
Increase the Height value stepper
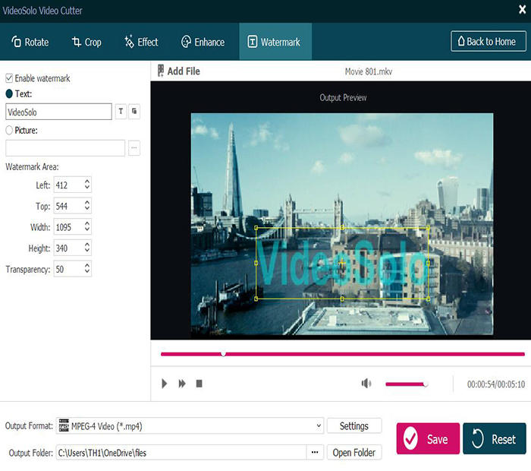(x=87, y=245)
